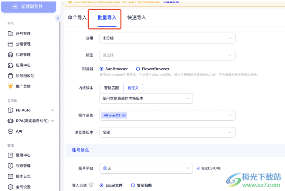This screenshot has height=191, width=285.
Task: Select Excel文件 import method
Action: [x=101, y=185]
